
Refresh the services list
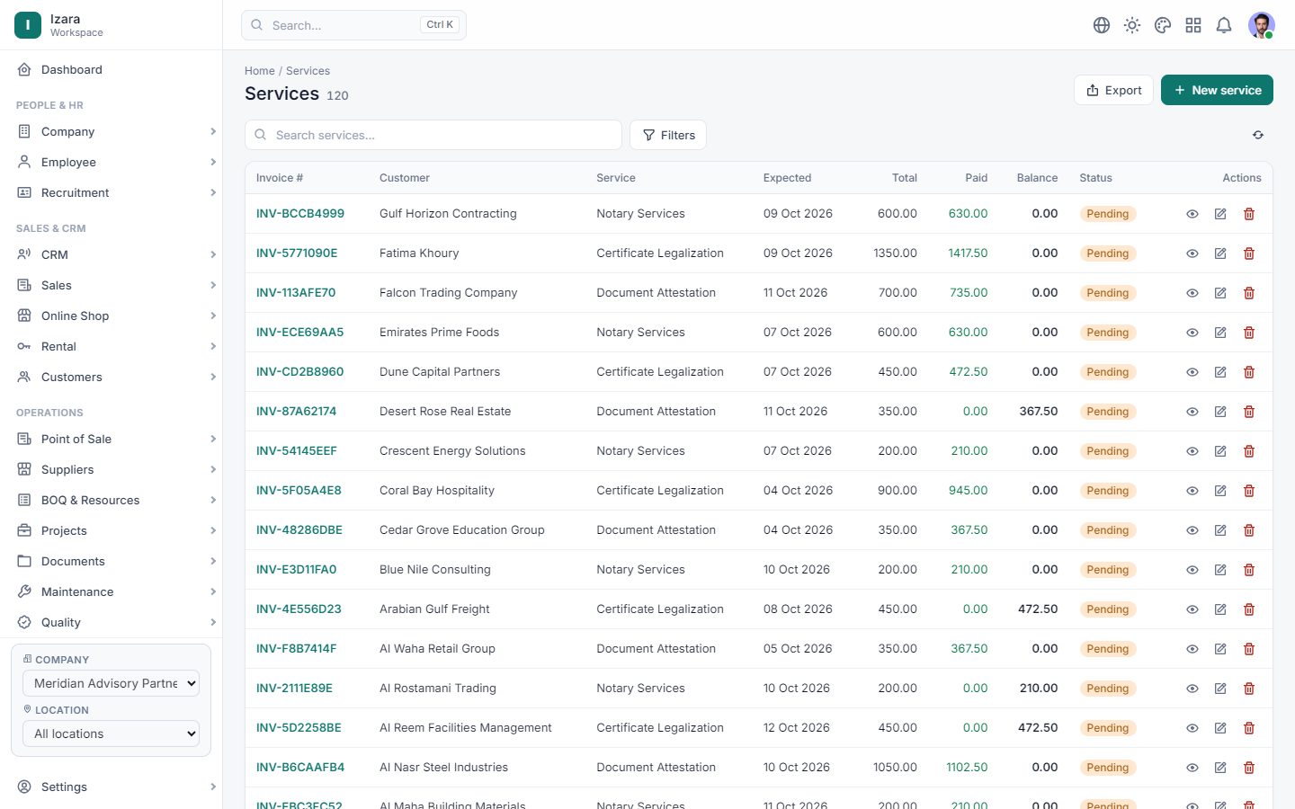[1258, 135]
